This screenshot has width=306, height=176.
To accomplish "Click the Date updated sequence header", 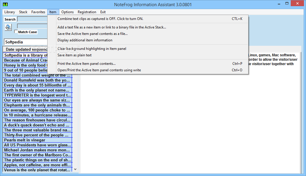I will (x=25, y=49).
